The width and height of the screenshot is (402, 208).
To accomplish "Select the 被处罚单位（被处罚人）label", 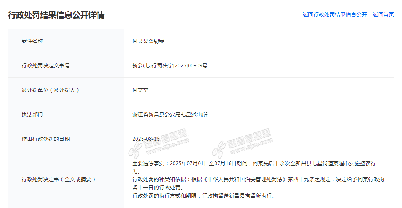I will coord(51,90).
